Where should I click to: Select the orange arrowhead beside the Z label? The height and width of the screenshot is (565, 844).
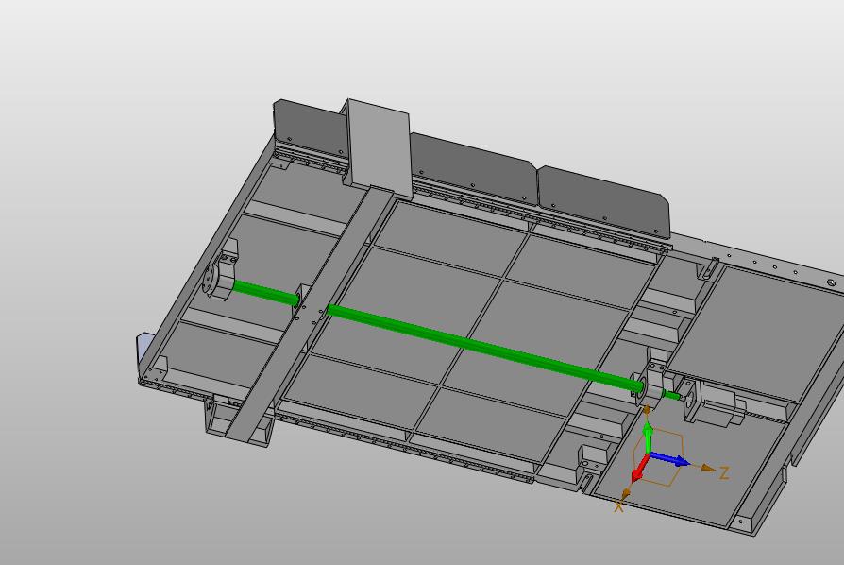pos(707,468)
